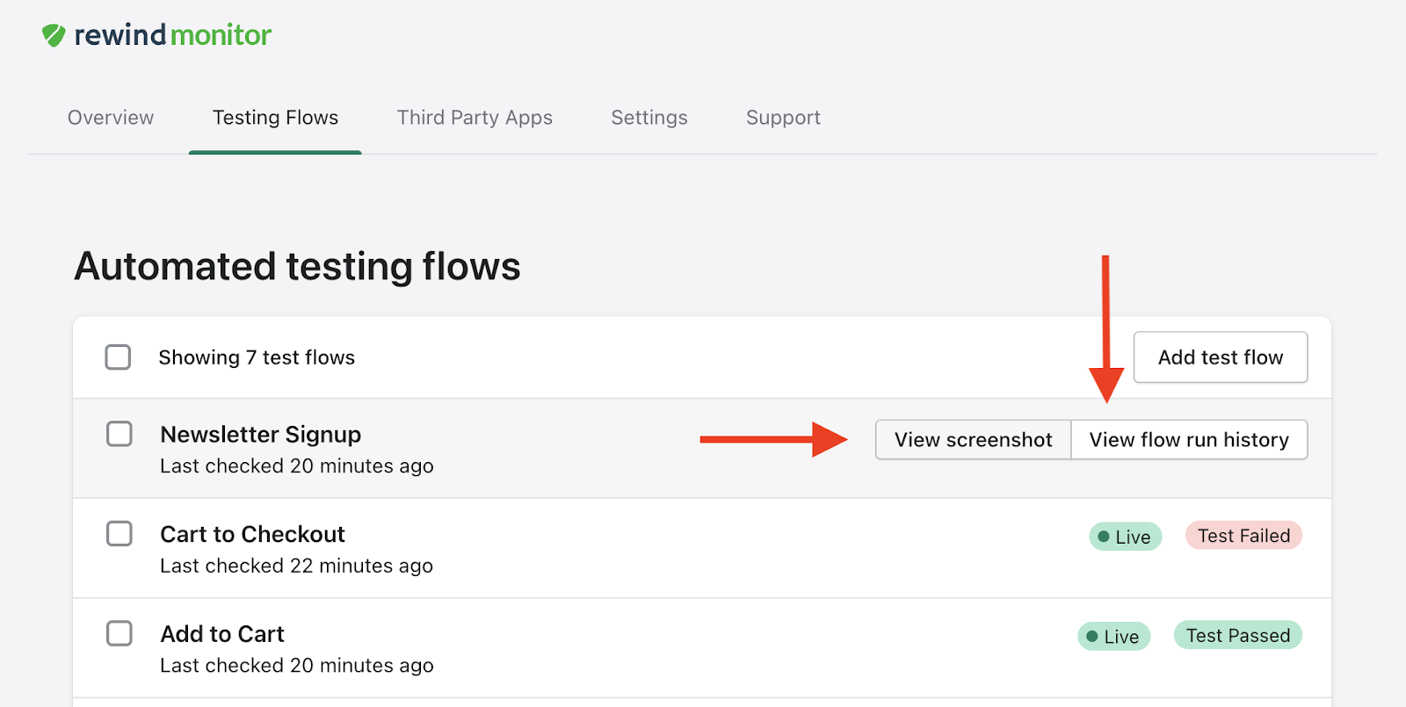Select the Testing Flows tab
The width and height of the screenshot is (1406, 707).
pos(275,117)
